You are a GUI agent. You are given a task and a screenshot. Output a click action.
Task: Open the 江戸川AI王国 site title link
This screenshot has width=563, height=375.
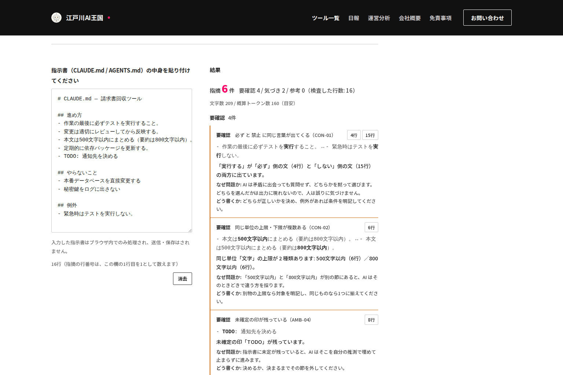85,18
